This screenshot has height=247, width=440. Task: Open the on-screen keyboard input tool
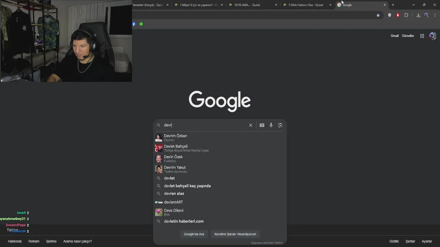262,125
